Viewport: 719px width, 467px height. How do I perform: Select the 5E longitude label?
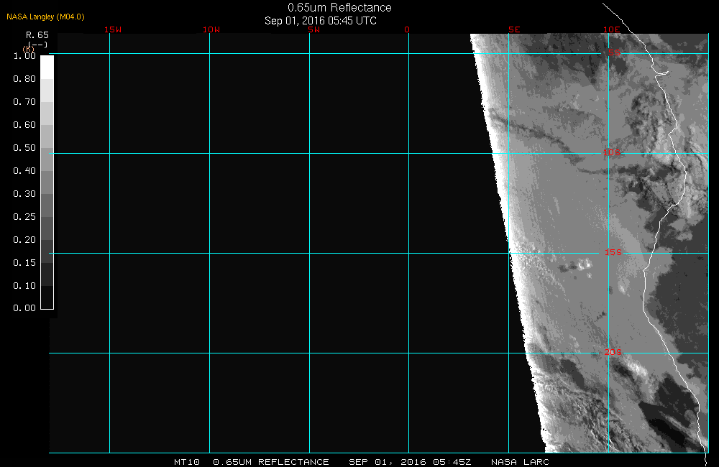point(514,29)
